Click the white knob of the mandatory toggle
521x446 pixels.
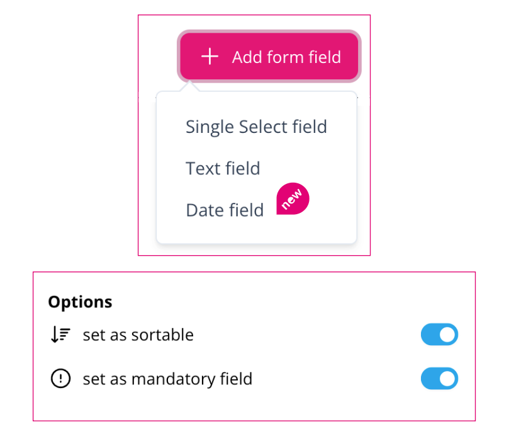tap(447, 378)
